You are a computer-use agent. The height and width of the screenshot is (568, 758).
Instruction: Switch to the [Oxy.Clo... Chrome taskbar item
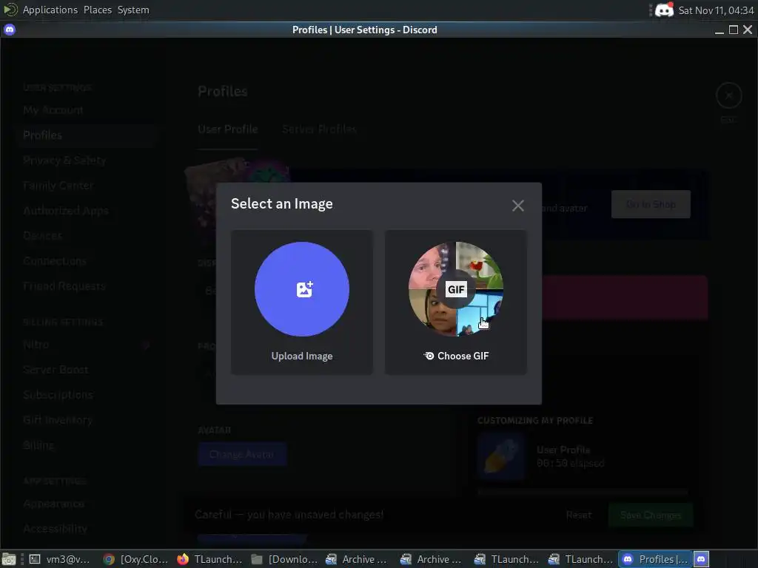135,559
